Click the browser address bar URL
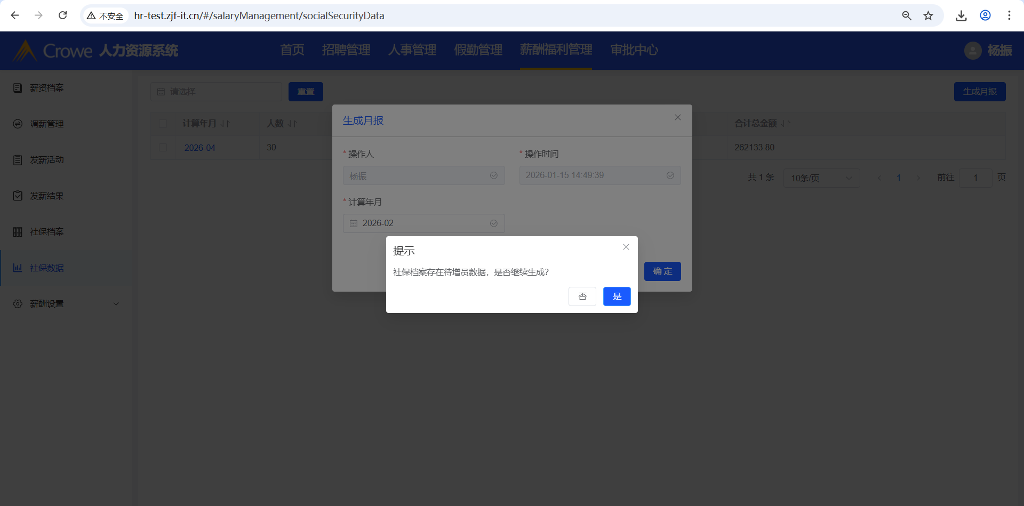 click(259, 15)
